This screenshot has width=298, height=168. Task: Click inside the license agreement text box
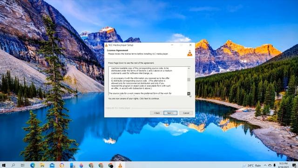(148, 81)
